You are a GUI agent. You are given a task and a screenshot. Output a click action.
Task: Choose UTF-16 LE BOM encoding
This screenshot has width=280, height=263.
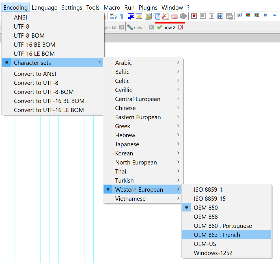tap(53, 54)
